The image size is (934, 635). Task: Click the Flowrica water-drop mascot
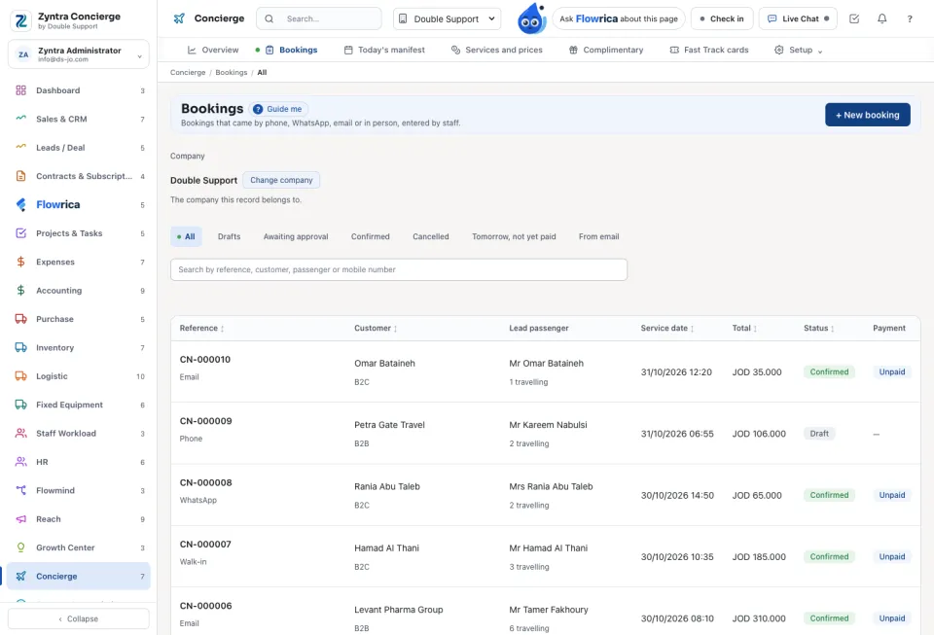531,19
